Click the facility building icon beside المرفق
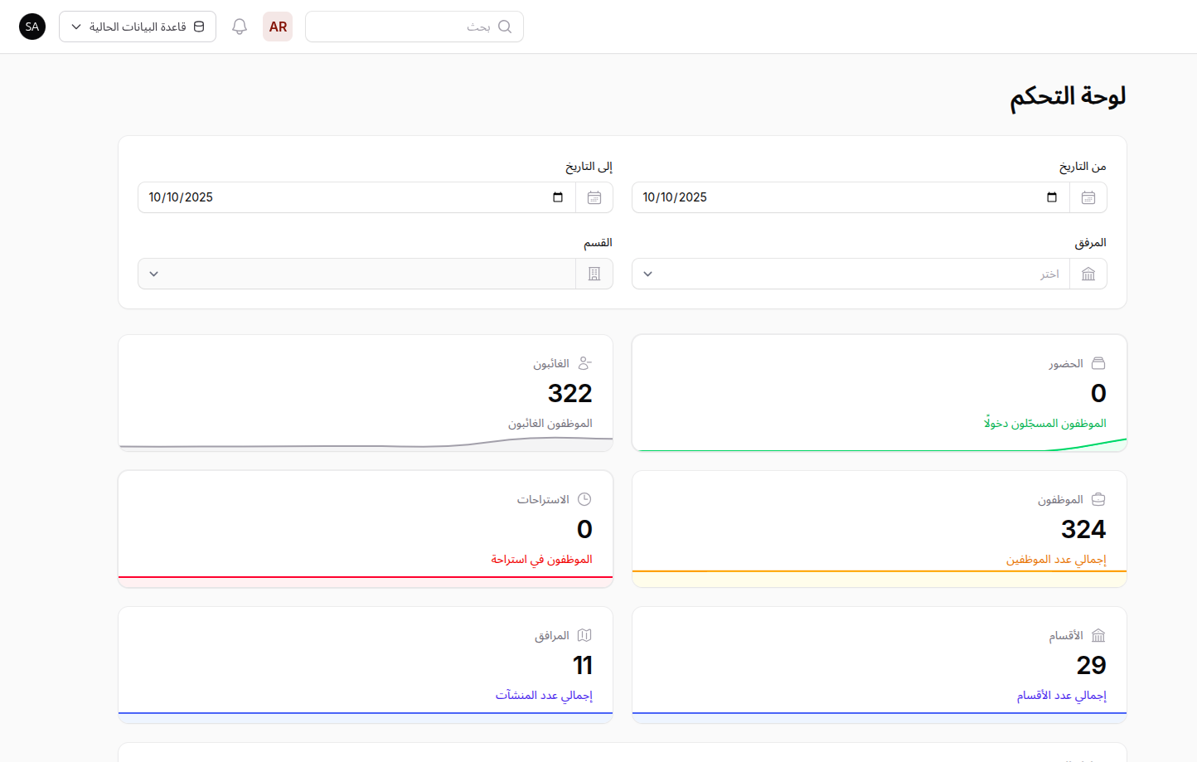1197x762 pixels. (1088, 274)
